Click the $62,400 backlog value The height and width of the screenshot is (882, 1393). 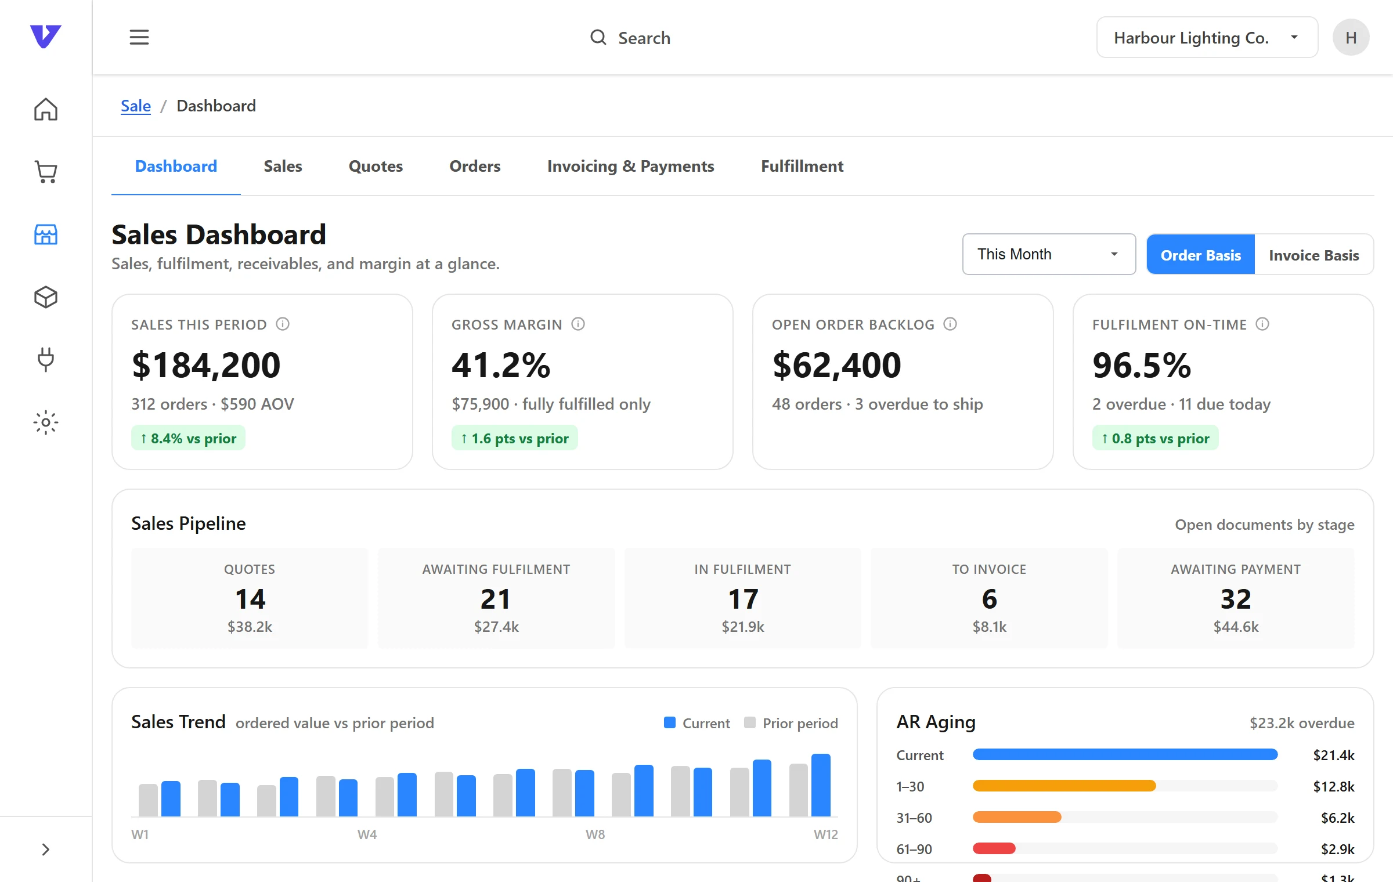pos(836,365)
